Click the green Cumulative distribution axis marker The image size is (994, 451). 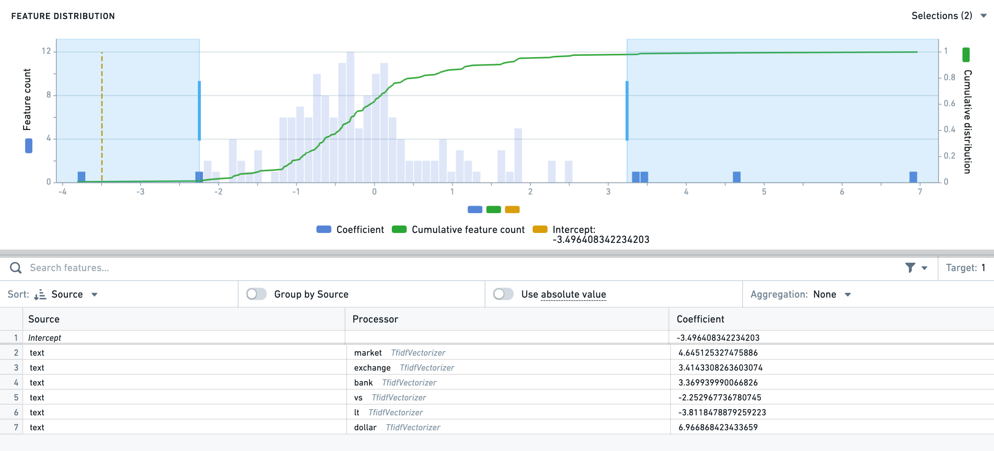click(966, 55)
